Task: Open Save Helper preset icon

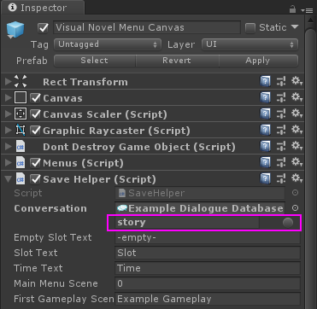Action: click(x=281, y=179)
